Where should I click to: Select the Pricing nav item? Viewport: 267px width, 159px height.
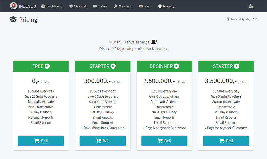coord(166,6)
